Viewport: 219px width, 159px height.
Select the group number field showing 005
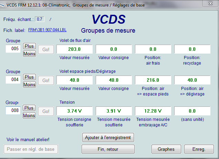pyautogui.click(x=13, y=49)
